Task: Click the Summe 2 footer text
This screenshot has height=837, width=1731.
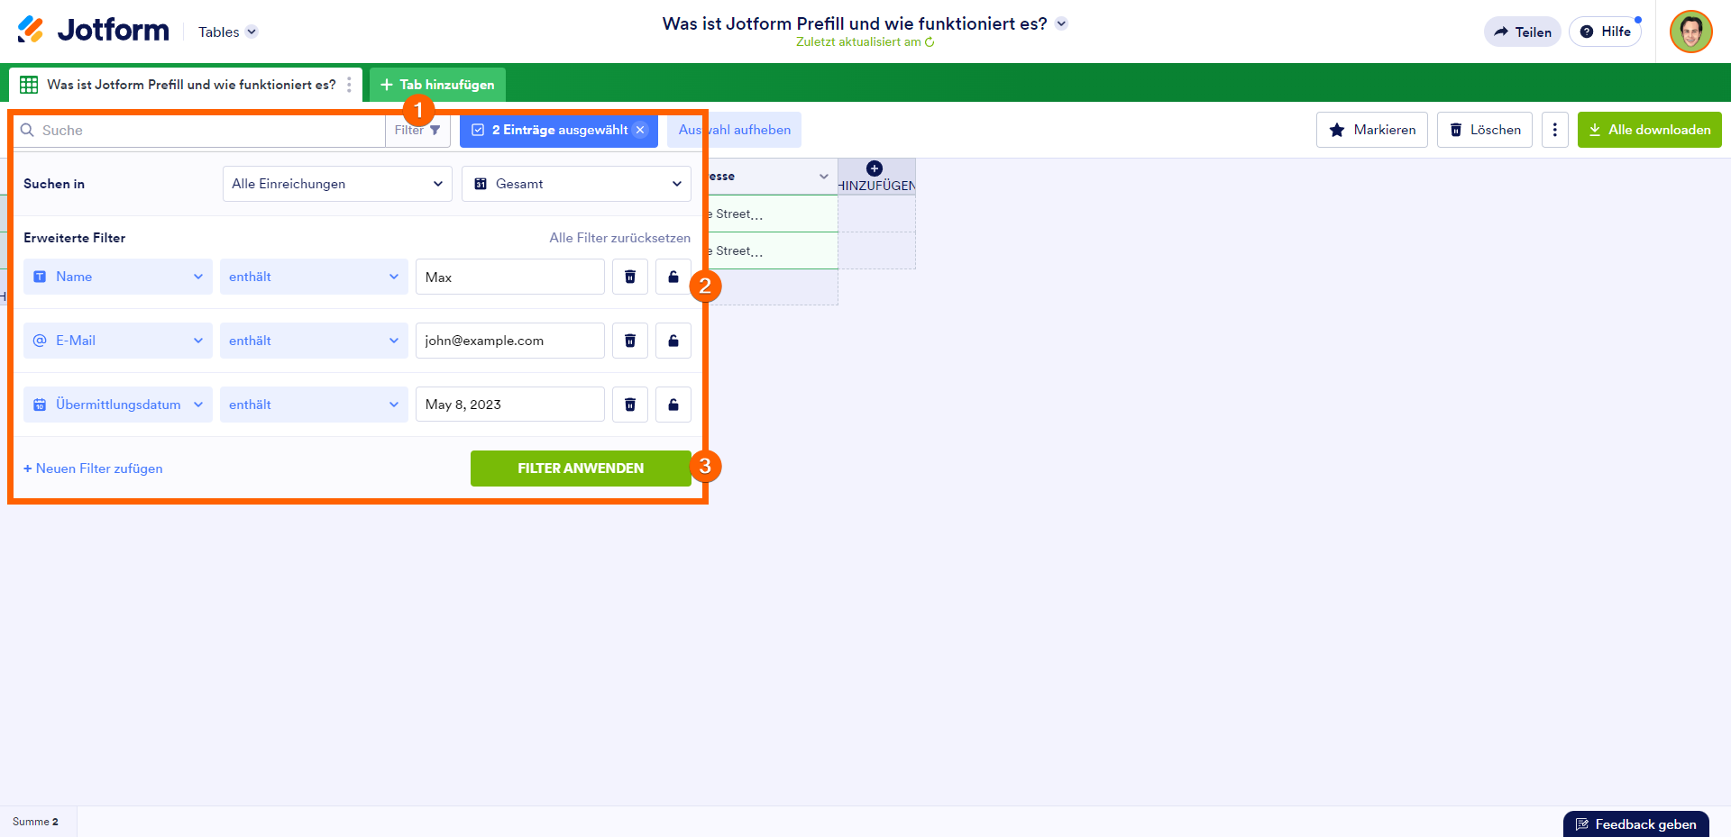Action: click(x=35, y=822)
